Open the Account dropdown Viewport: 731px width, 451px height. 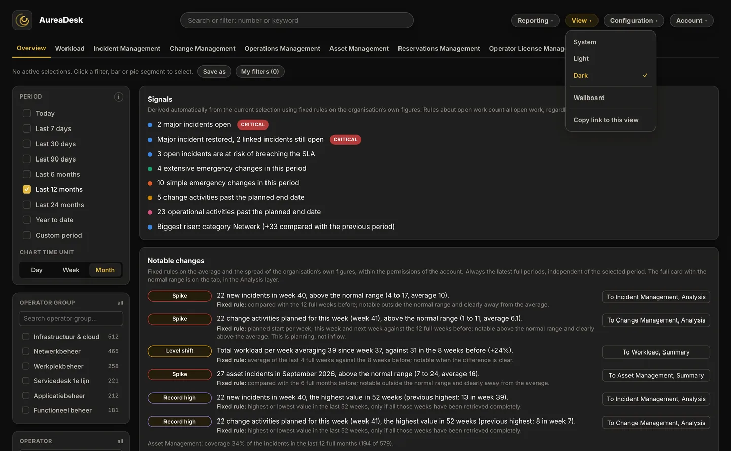pyautogui.click(x=691, y=20)
